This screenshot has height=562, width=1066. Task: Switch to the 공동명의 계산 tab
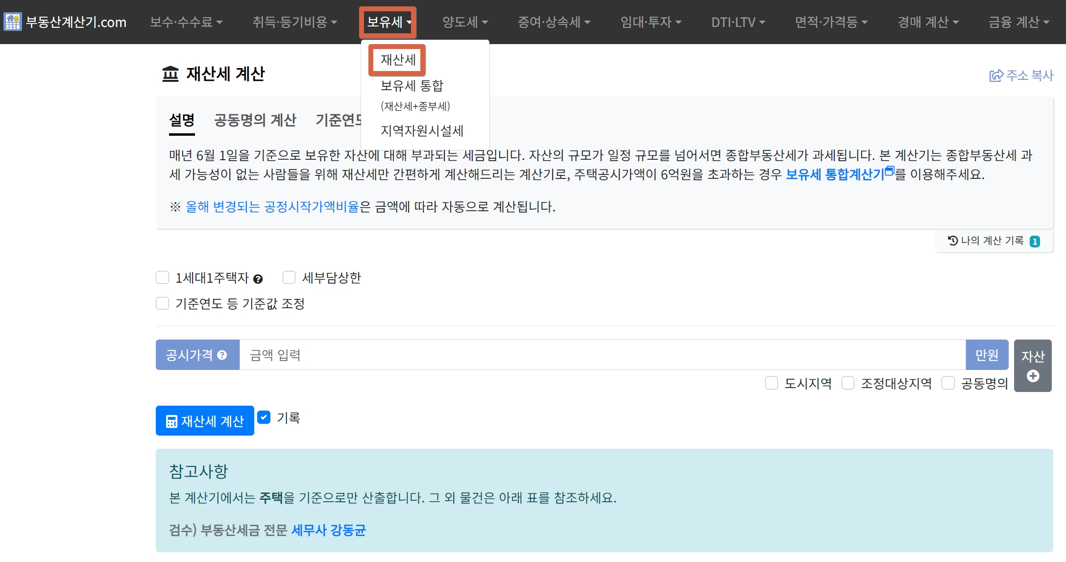[255, 120]
